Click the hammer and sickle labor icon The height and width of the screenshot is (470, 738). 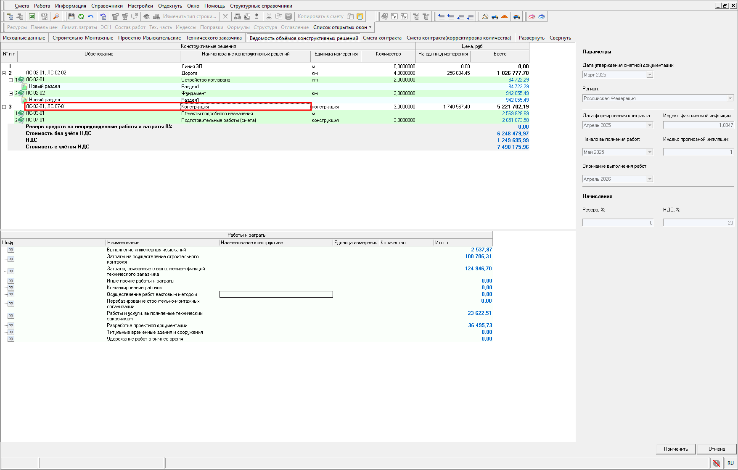coord(485,16)
